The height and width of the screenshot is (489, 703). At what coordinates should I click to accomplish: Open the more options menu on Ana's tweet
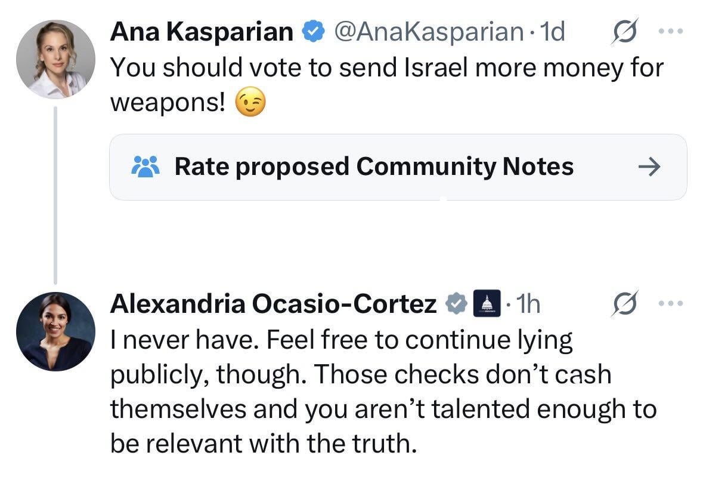673,30
